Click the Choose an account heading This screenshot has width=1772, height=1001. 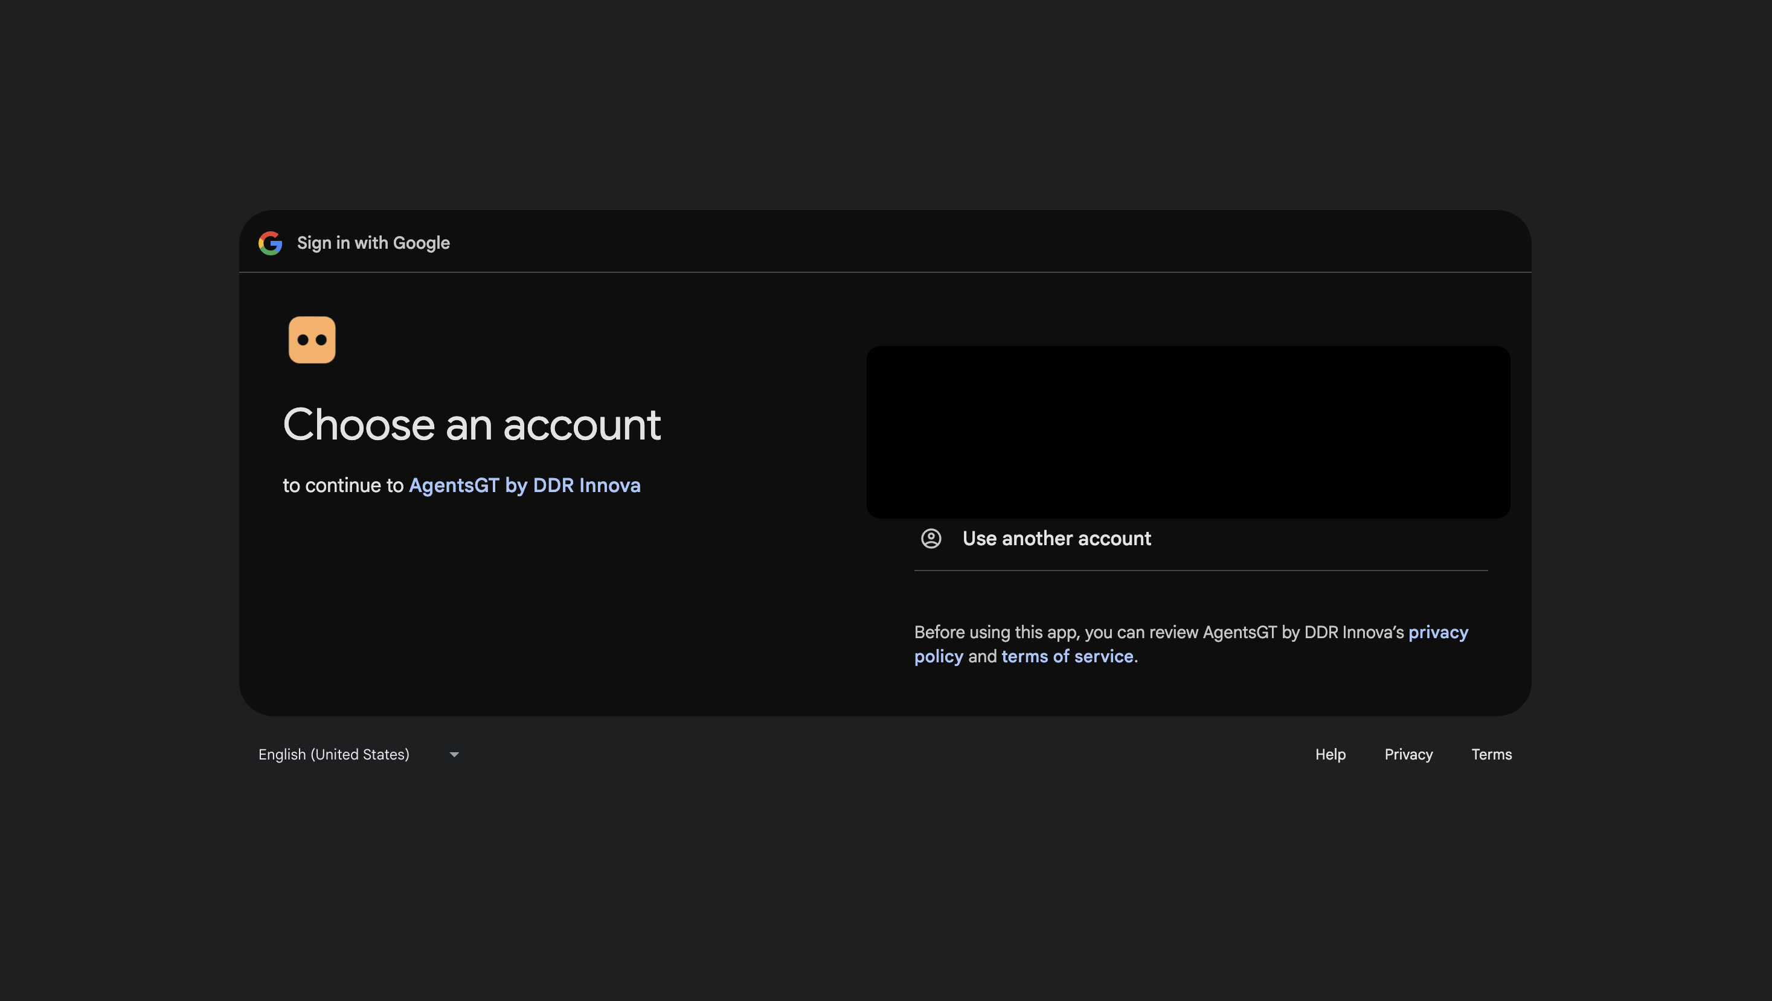tap(472, 425)
